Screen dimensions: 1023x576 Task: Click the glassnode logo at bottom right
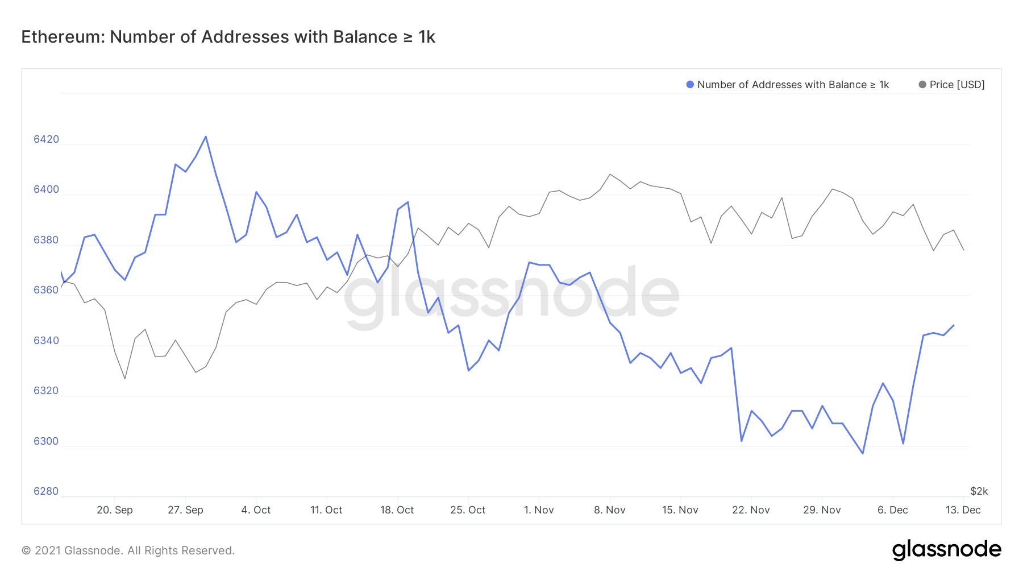click(x=946, y=550)
